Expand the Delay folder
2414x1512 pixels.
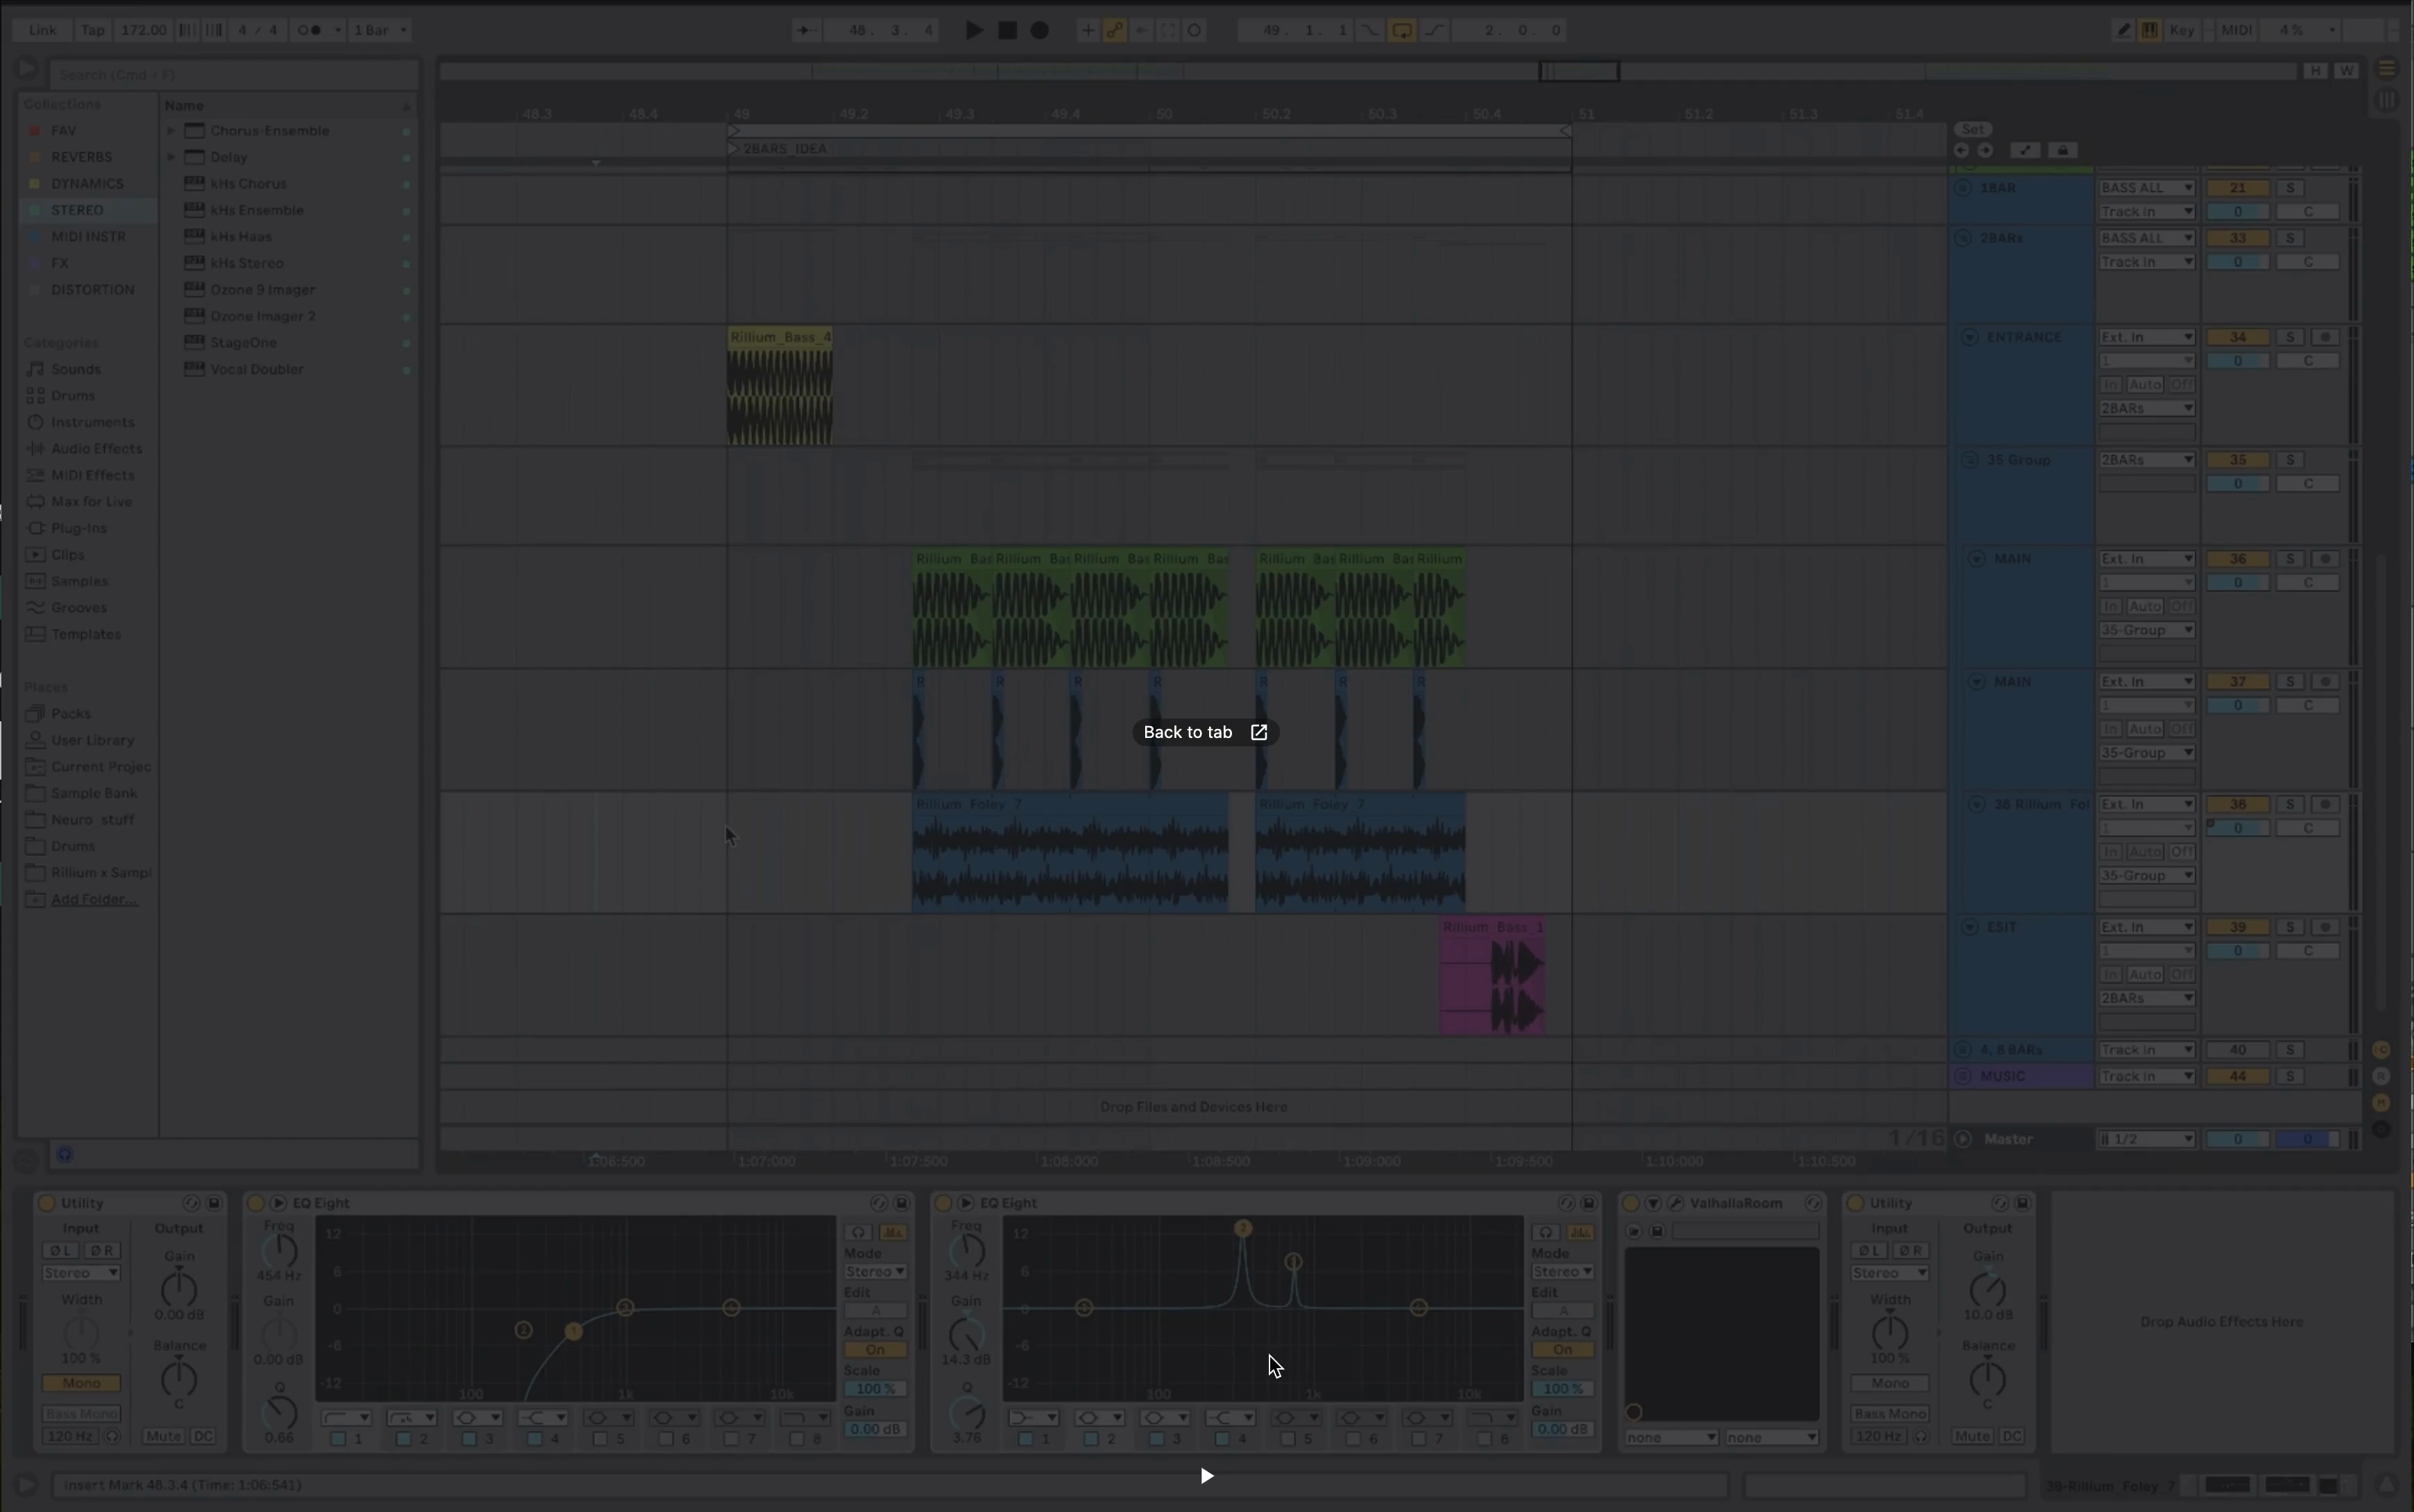click(x=171, y=157)
